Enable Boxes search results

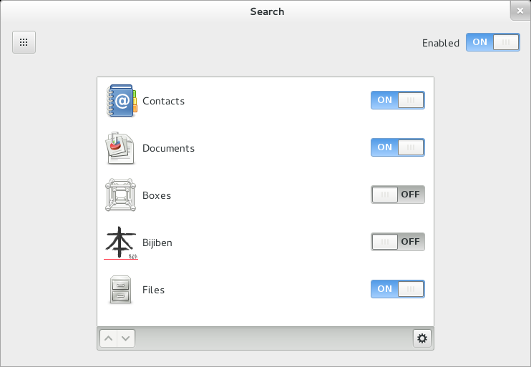point(398,195)
